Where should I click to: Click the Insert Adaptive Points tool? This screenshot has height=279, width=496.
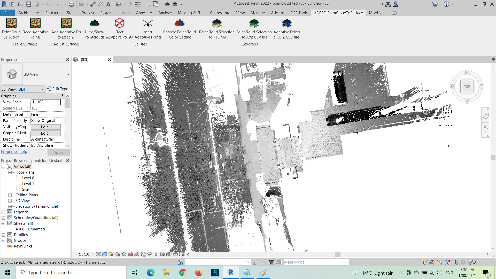148,28
